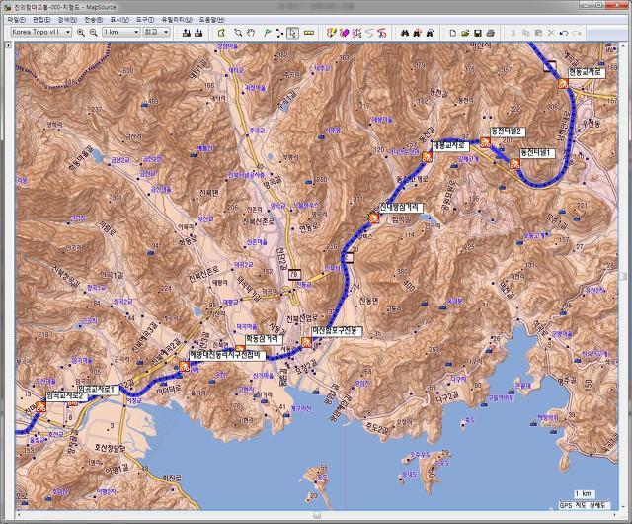The height and width of the screenshot is (524, 632).
Task: Click the Show GPS Position icon
Action: [x=382, y=33]
